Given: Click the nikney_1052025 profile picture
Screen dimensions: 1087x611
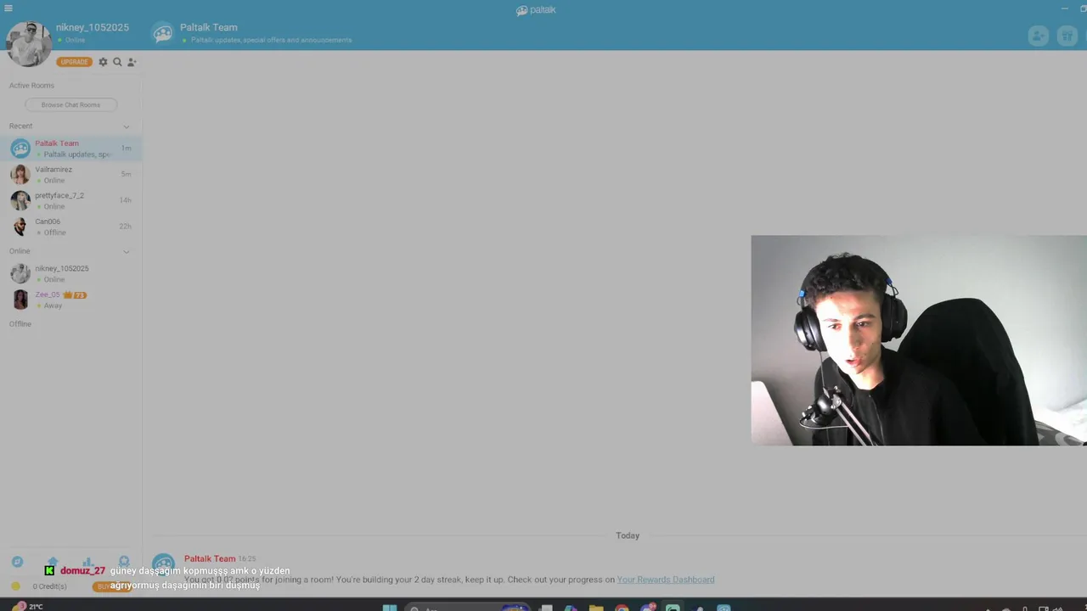Looking at the screenshot, I should pos(29,44).
